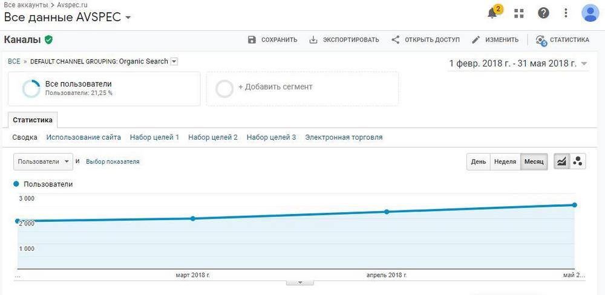Open the Использование сайта sub-tab
The height and width of the screenshot is (295, 605).
click(83, 137)
